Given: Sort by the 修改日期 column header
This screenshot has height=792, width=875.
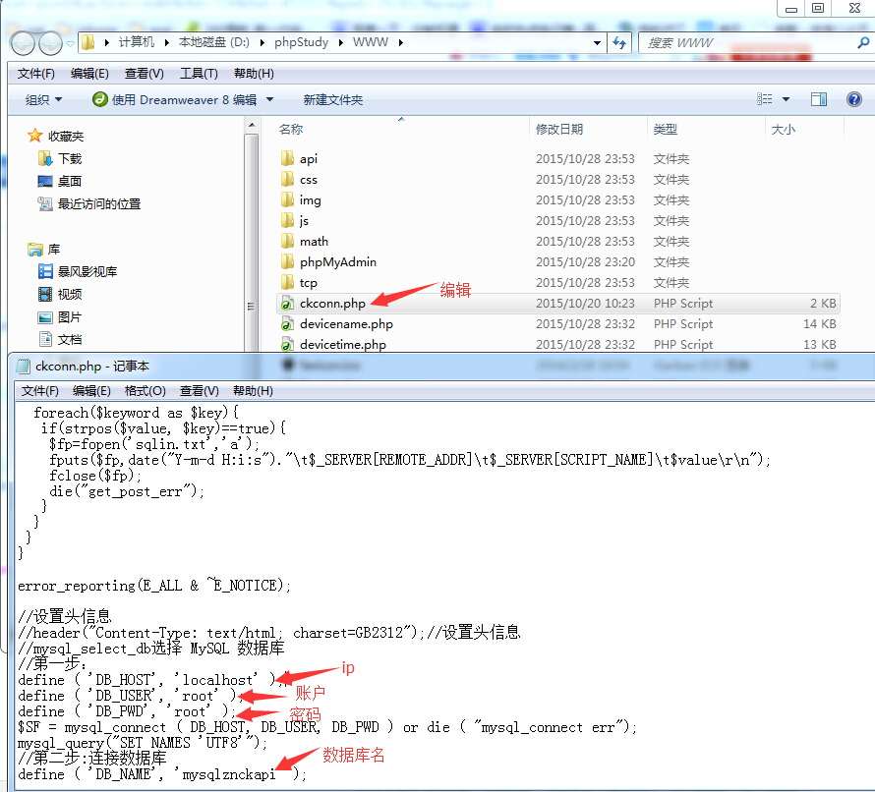Looking at the screenshot, I should (559, 130).
